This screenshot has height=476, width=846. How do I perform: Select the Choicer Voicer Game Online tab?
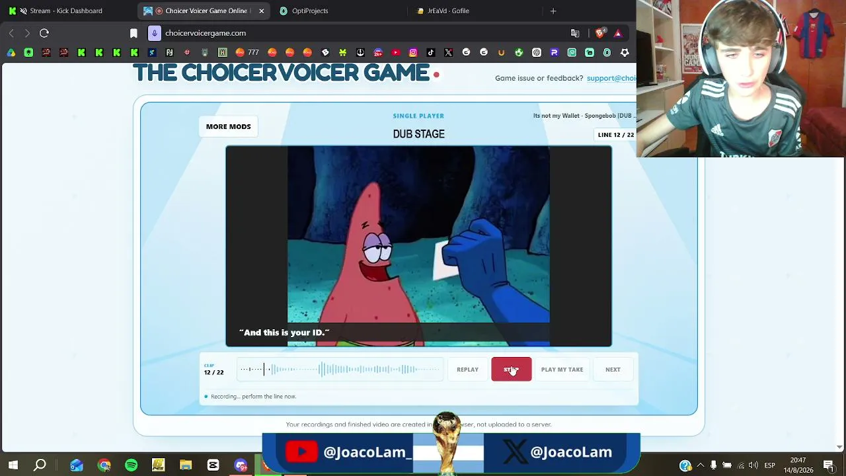[x=204, y=11]
